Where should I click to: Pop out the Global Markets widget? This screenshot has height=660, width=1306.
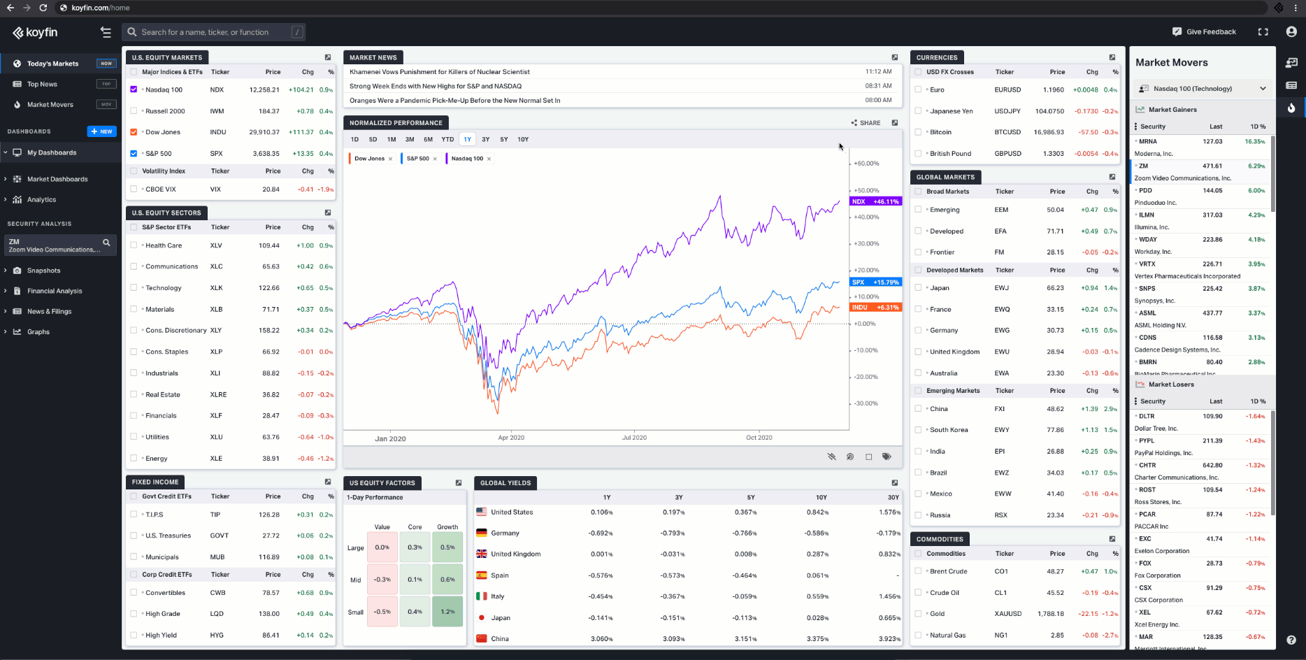(1112, 177)
